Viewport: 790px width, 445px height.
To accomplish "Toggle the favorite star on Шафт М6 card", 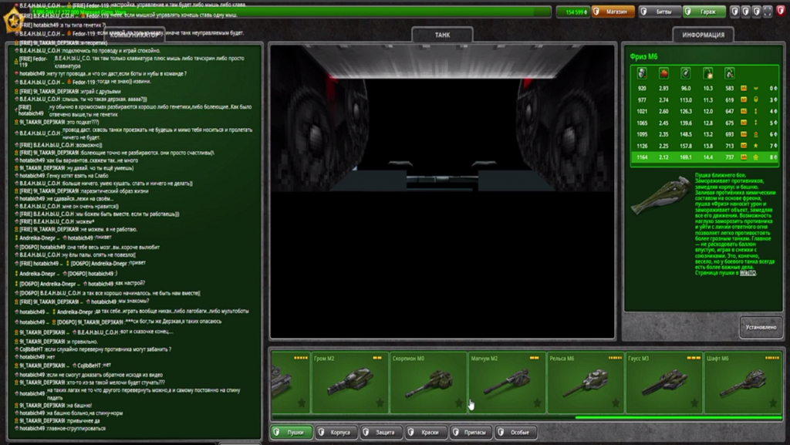I will [x=773, y=403].
